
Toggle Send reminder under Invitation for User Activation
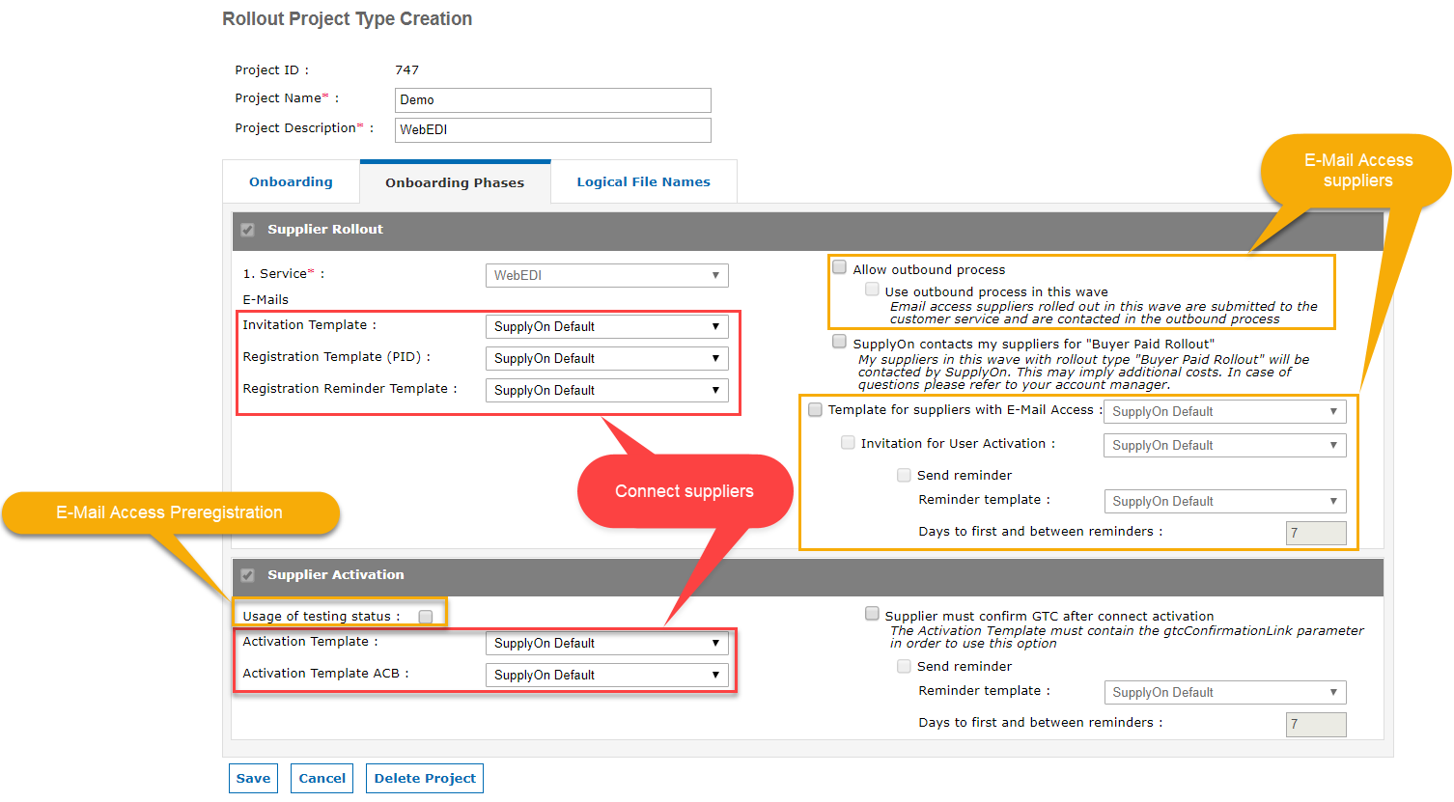point(904,475)
